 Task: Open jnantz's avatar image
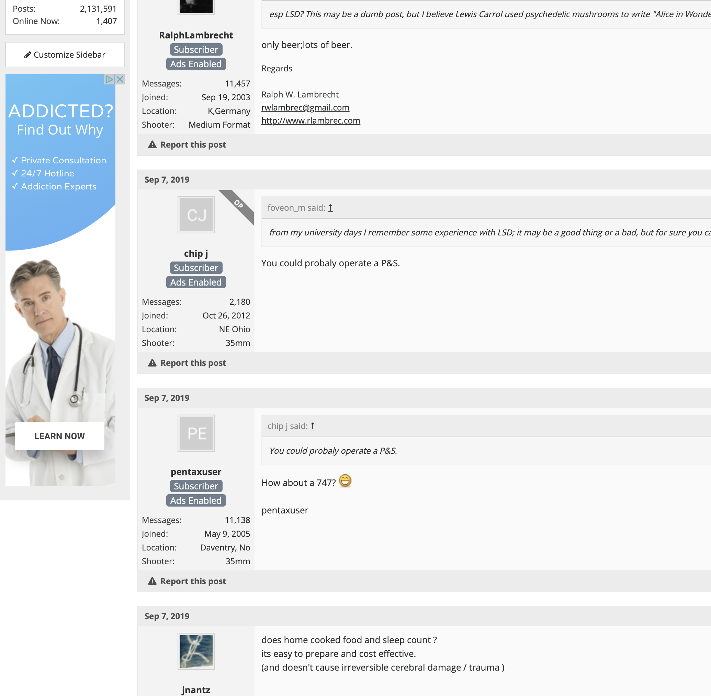(x=196, y=651)
